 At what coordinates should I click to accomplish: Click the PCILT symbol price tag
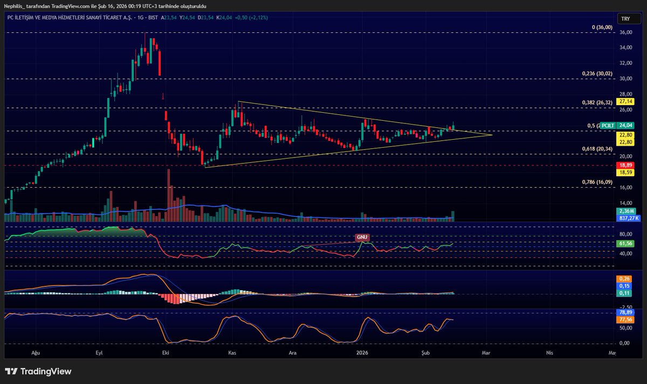(x=608, y=125)
